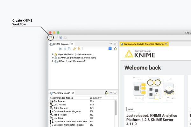Viewport: 191px width, 127px height.
Task: Open the news illustration thumbnail
Action: pyautogui.click(x=154, y=90)
